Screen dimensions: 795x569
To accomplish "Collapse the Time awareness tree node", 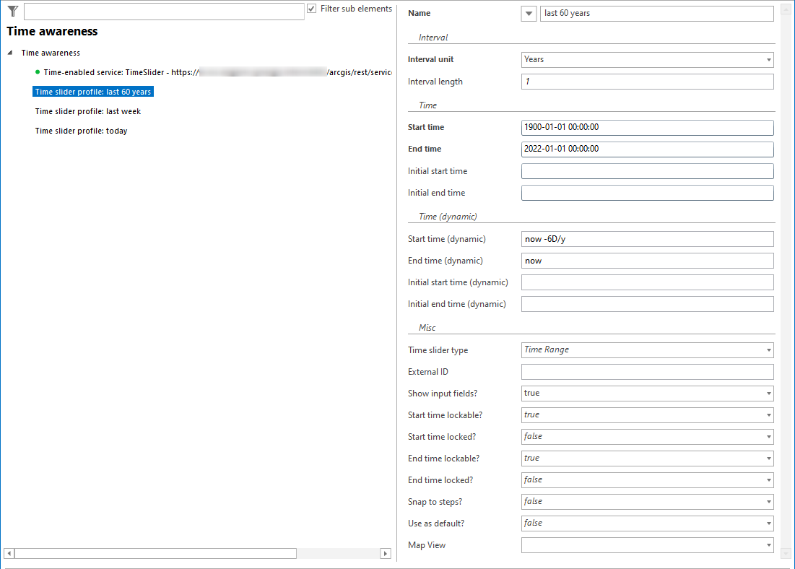I will pyautogui.click(x=10, y=53).
